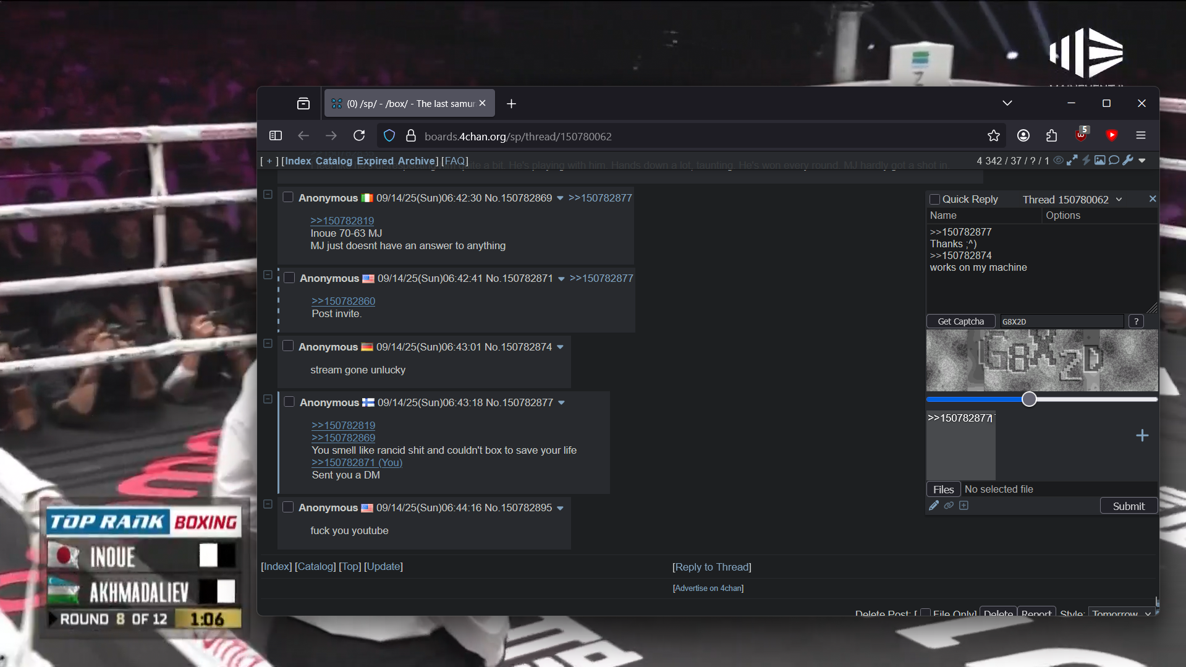1186x667 pixels.
Task: Open post menu arrow for No.150782877
Action: [561, 403]
